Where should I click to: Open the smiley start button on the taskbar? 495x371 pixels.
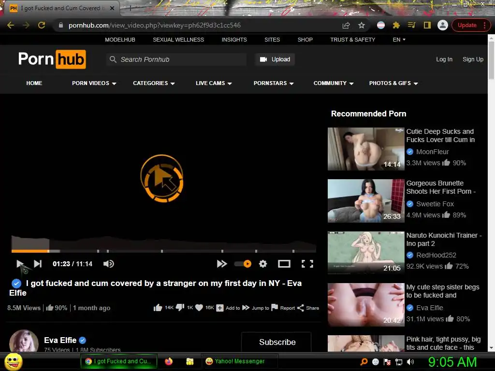click(14, 361)
